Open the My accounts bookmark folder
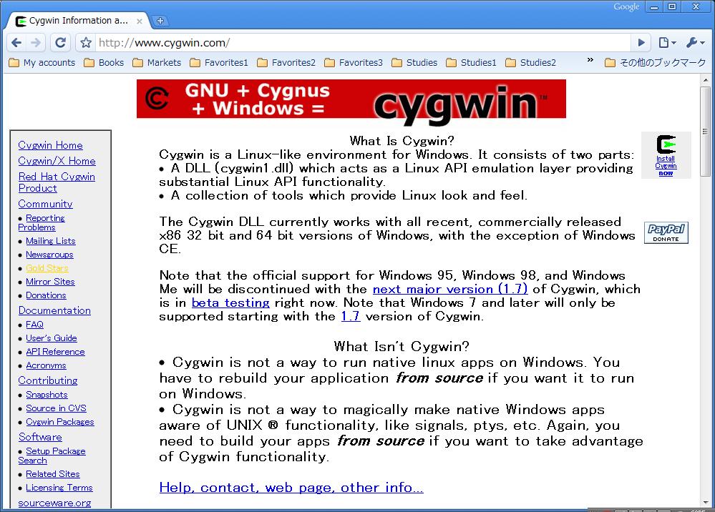 click(x=42, y=62)
